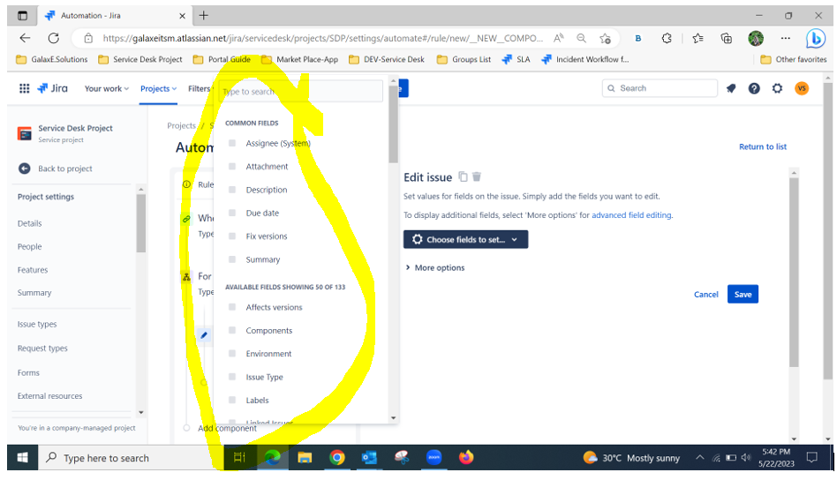Click the Save button
Viewport: 837px width, 480px height.
click(x=743, y=295)
